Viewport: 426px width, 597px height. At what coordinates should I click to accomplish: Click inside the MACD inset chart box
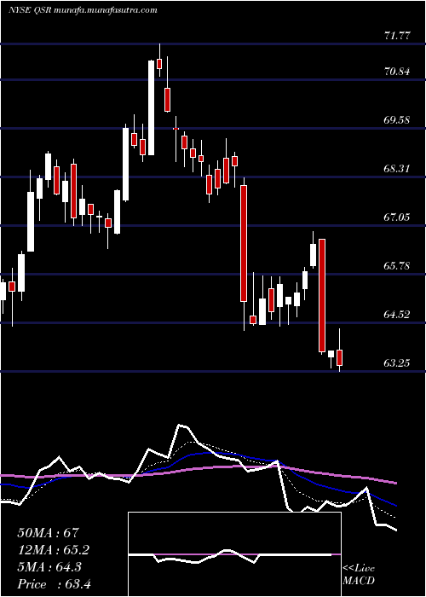pyautogui.click(x=234, y=554)
